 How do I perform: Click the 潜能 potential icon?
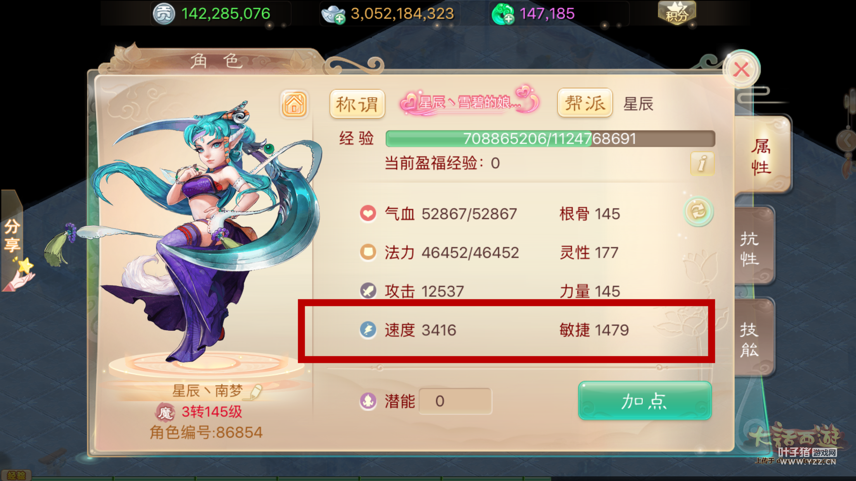[368, 401]
